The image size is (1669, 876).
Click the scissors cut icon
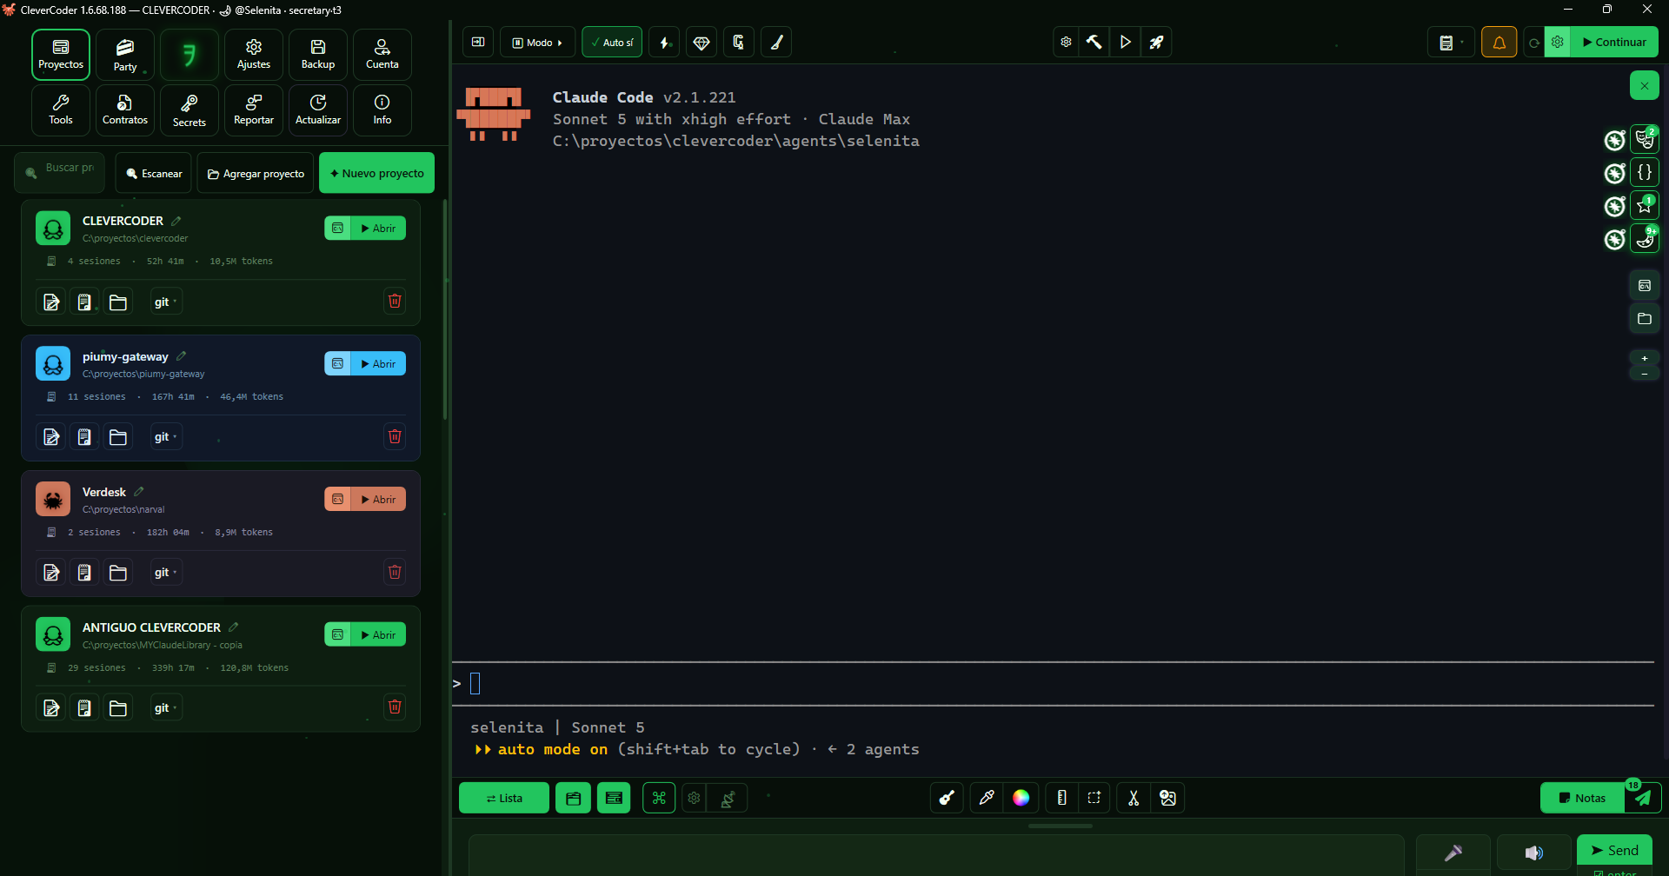click(1134, 798)
